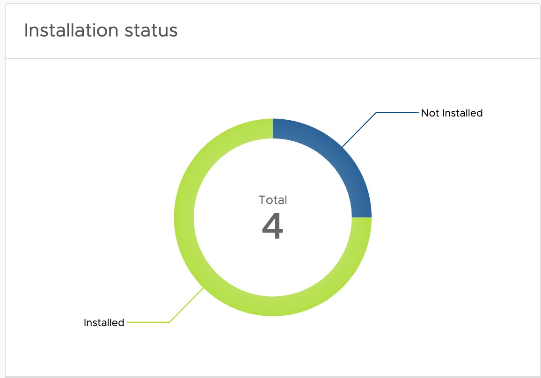This screenshot has height=378, width=541.
Task: Click the word "Not" in the blue segment label
Action: pyautogui.click(x=430, y=113)
